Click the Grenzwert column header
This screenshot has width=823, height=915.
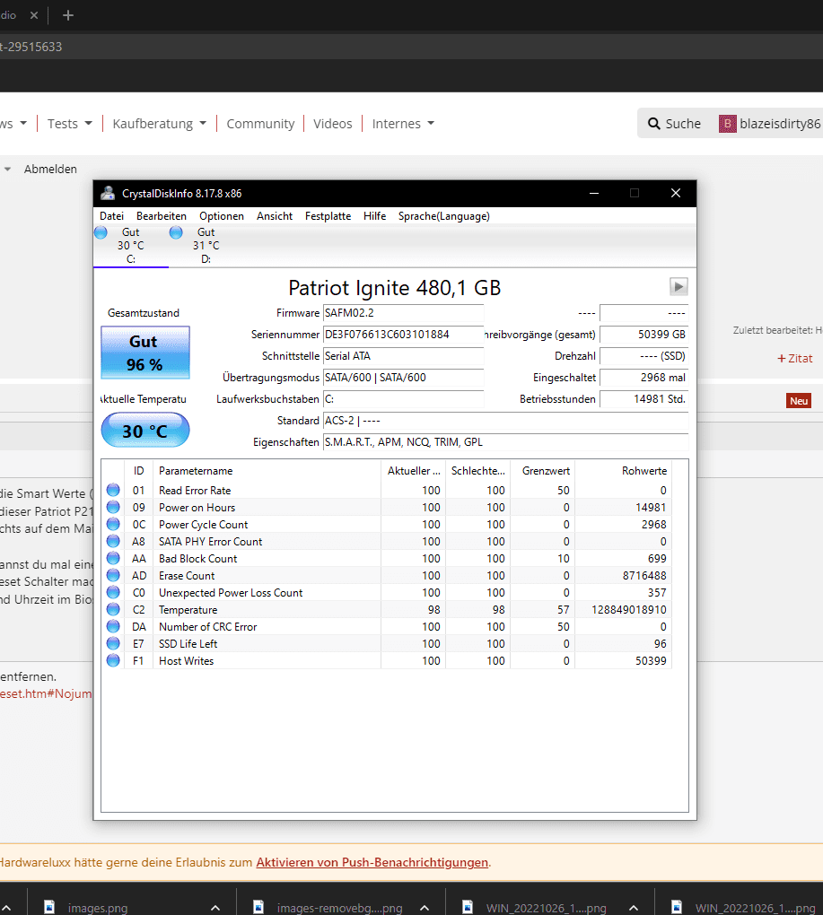click(x=542, y=470)
